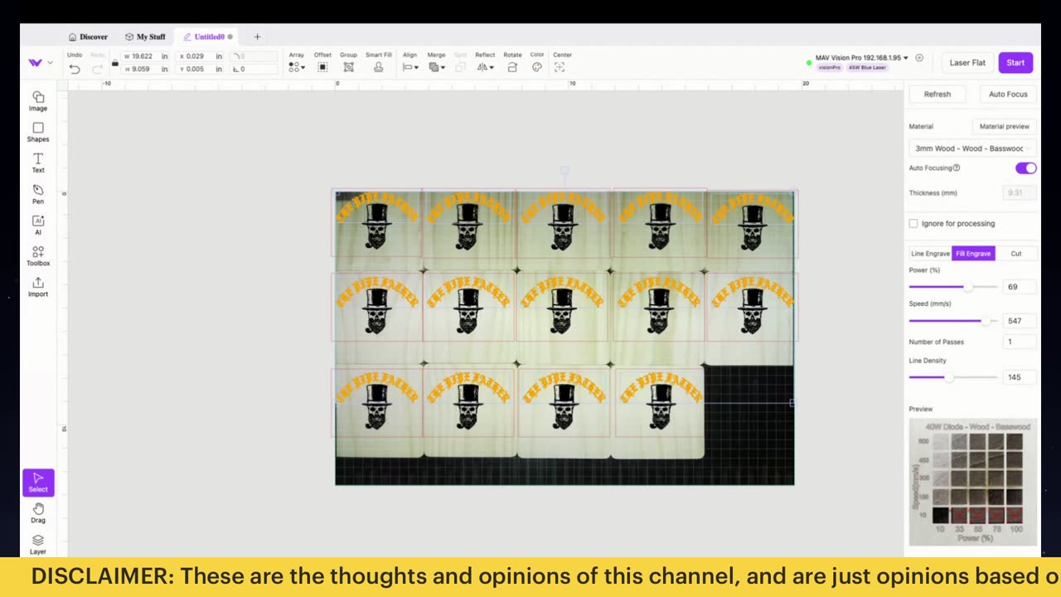Click the Offset tool icon
The height and width of the screenshot is (597, 1061).
322,67
